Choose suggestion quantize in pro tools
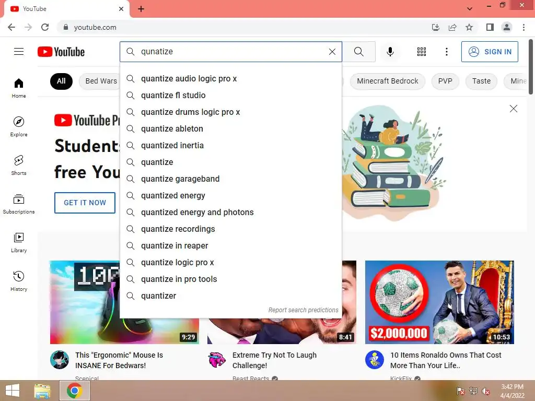The image size is (535, 401). (230, 279)
